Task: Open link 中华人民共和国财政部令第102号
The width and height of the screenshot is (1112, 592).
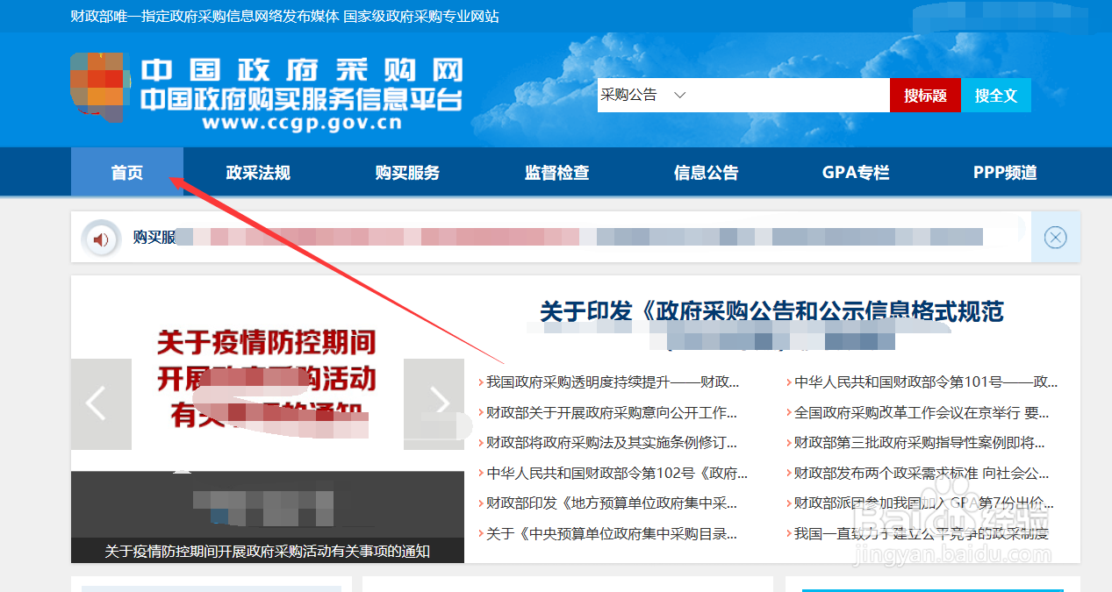Action: click(x=617, y=474)
